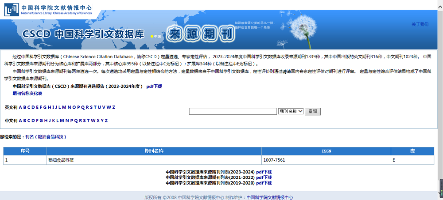Select letter U in the 英文刊 index
The height and width of the screenshot is (200, 443).
pyautogui.click(x=99, y=107)
